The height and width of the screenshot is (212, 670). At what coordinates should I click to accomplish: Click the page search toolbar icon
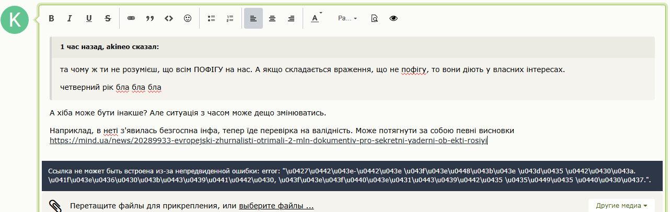374,18
